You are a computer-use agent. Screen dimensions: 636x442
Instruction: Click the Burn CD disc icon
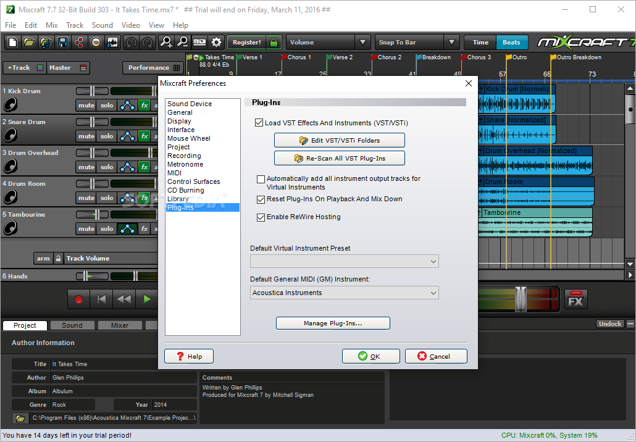pos(96,42)
